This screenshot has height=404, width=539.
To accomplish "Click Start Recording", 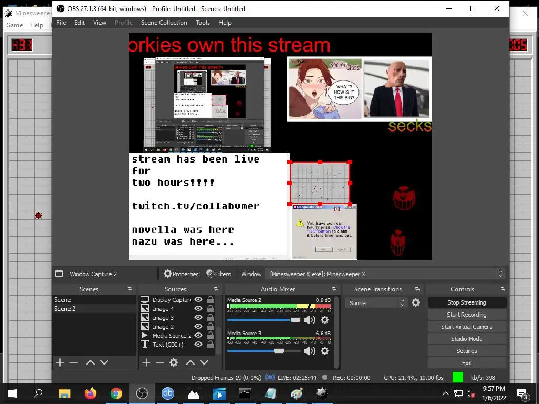I will tap(467, 315).
